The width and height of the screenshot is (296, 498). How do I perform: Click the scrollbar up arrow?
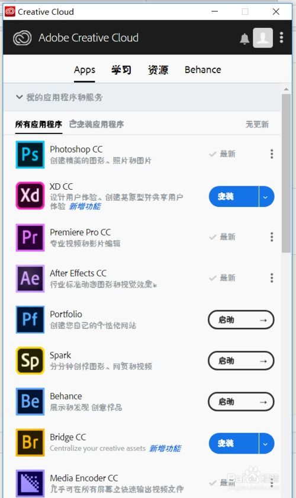click(286, 90)
